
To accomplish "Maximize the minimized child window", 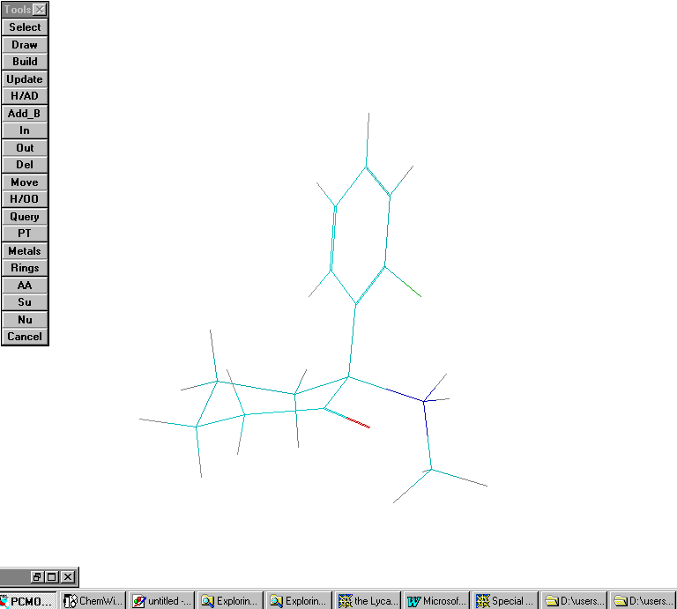I will click(52, 577).
